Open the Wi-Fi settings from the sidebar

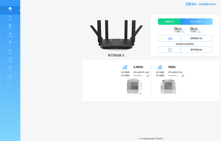10,18
